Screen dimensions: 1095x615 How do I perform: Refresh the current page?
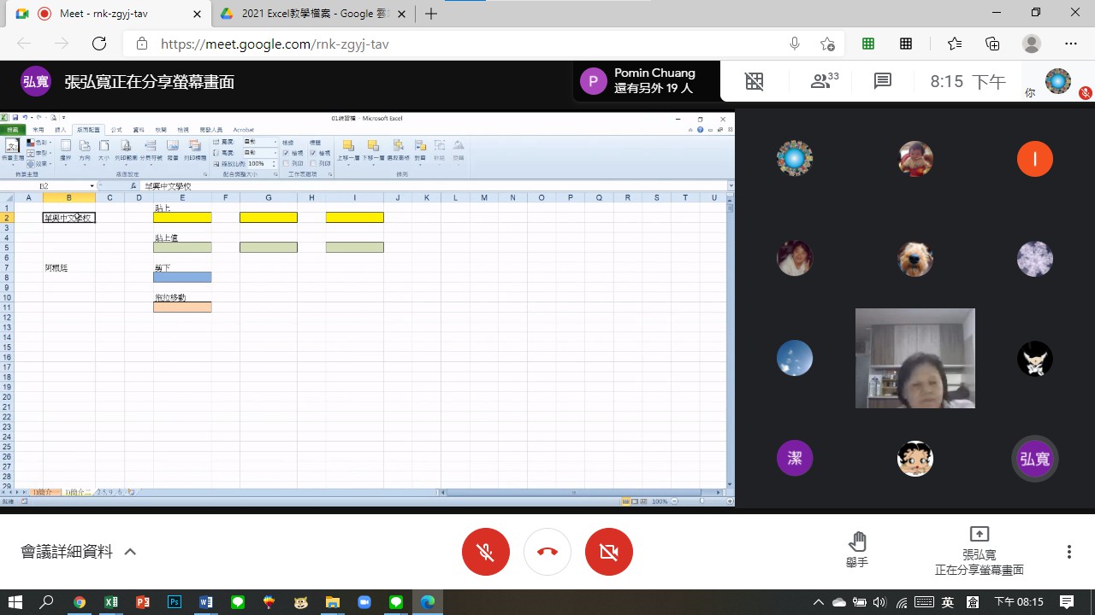point(99,44)
